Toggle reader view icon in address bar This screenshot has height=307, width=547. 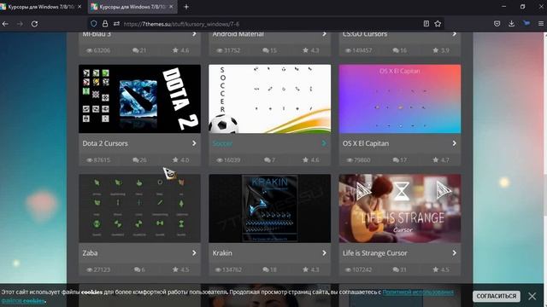[x=426, y=24]
